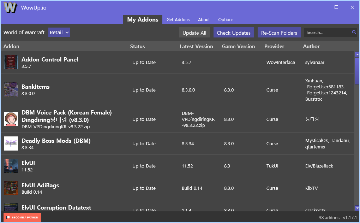
Task: Click the Deadly Boss Mods icon
Action: (x=11, y=143)
